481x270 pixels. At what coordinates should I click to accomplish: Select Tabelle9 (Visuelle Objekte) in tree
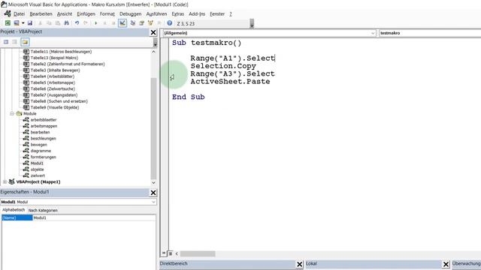click(55, 107)
